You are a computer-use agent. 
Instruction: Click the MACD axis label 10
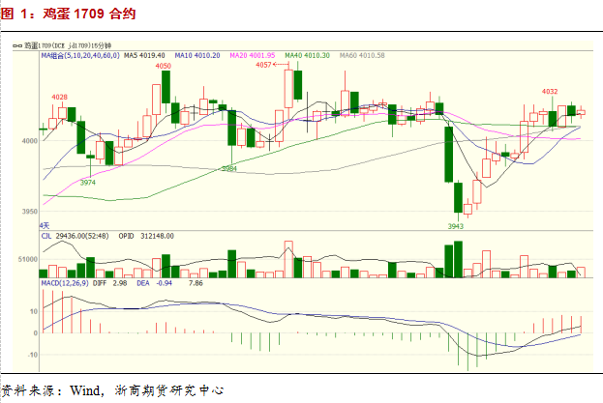coord(34,311)
